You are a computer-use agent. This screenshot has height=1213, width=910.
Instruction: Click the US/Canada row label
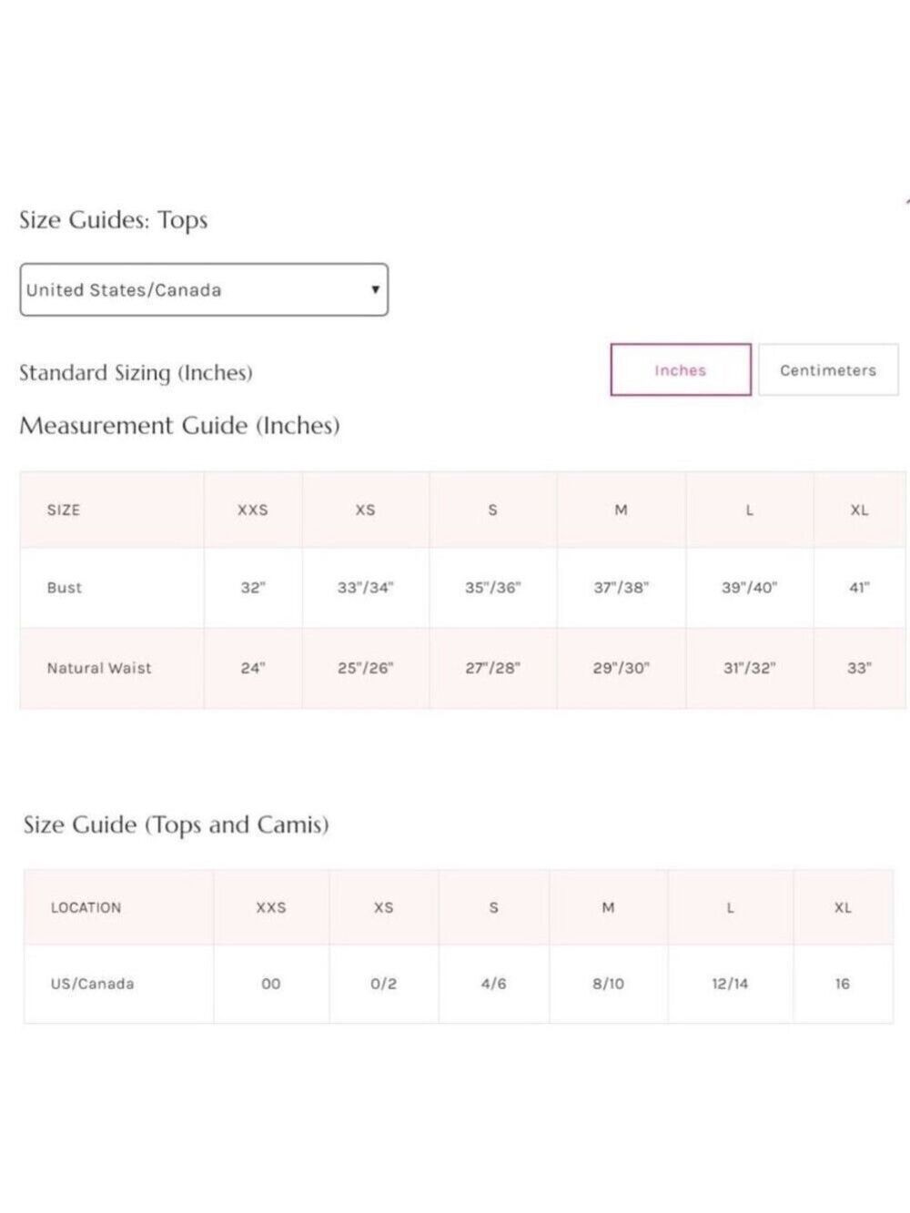(92, 984)
